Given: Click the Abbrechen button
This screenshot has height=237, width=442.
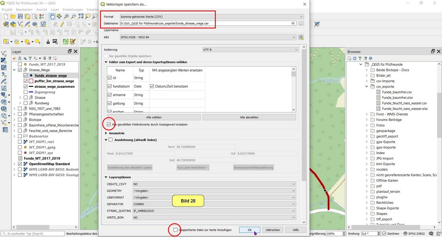Looking at the screenshot, I should [273, 230].
